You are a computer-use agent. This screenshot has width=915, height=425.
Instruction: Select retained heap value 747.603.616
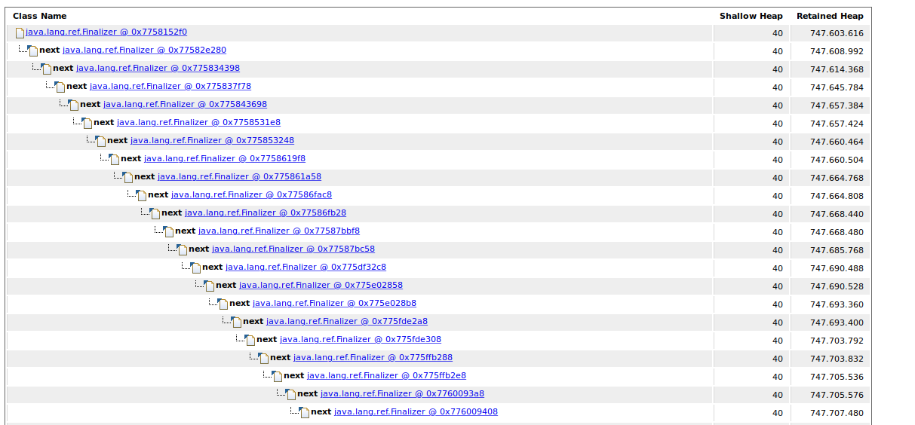[x=837, y=33]
